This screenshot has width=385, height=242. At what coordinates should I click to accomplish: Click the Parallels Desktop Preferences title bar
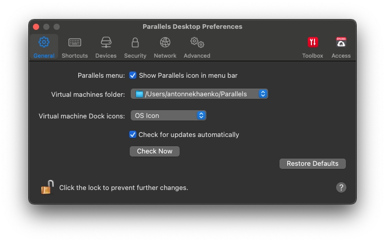(x=192, y=27)
